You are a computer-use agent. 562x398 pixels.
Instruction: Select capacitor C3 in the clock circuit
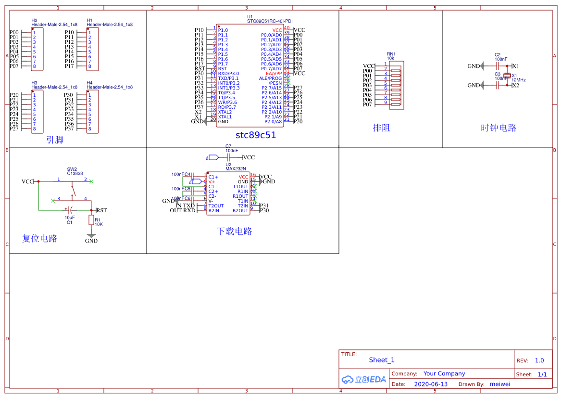[x=498, y=85]
